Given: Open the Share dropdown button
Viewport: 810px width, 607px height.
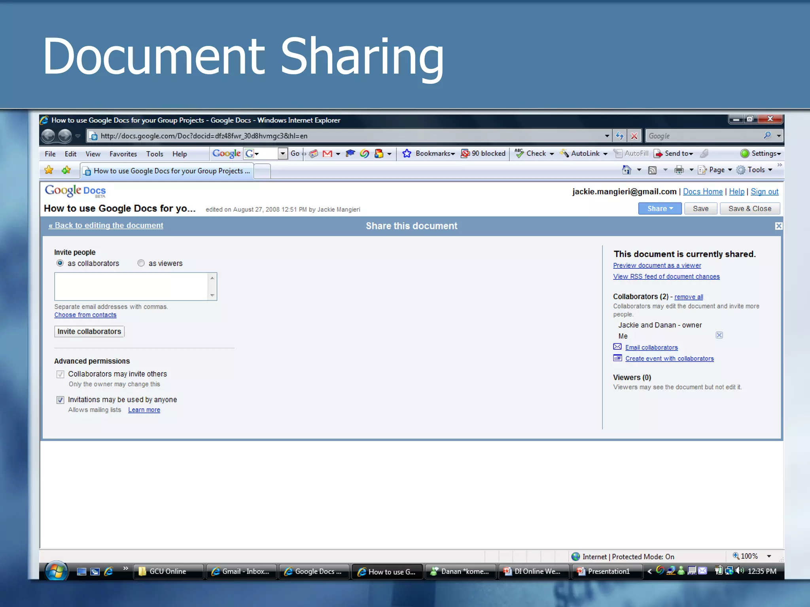Looking at the screenshot, I should pyautogui.click(x=660, y=209).
